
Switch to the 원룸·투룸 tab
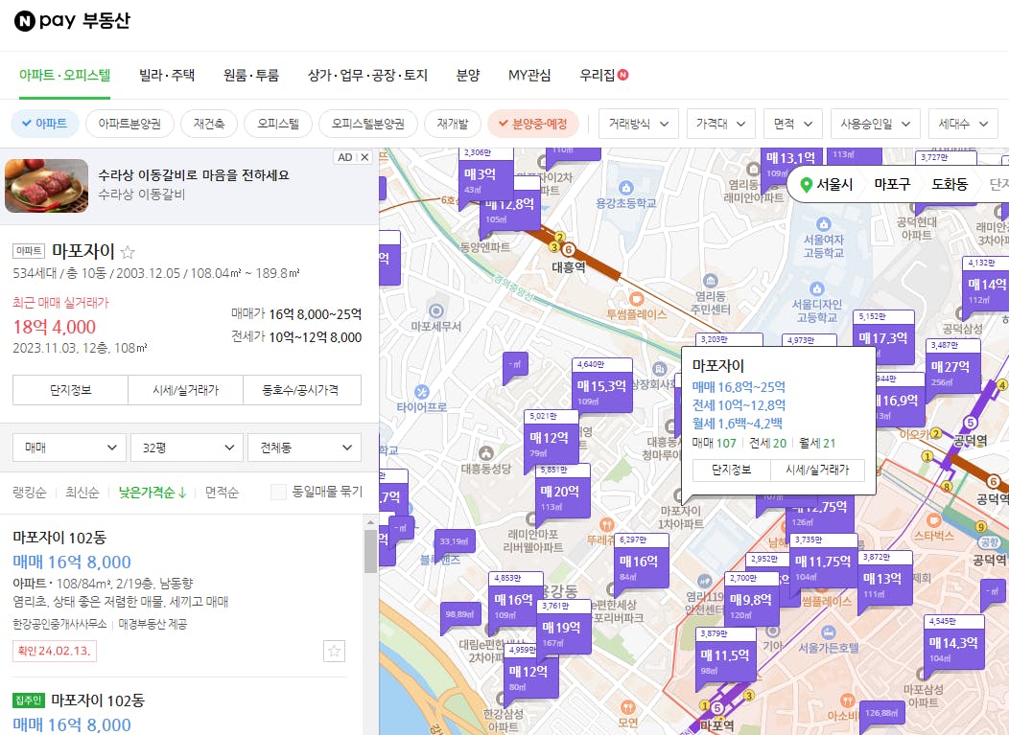click(x=251, y=76)
